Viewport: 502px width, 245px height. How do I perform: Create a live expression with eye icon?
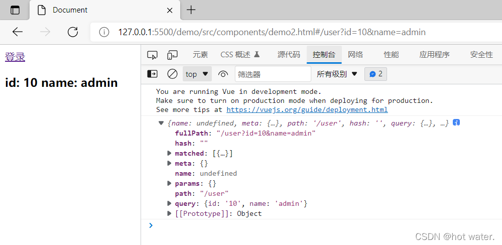[223, 74]
